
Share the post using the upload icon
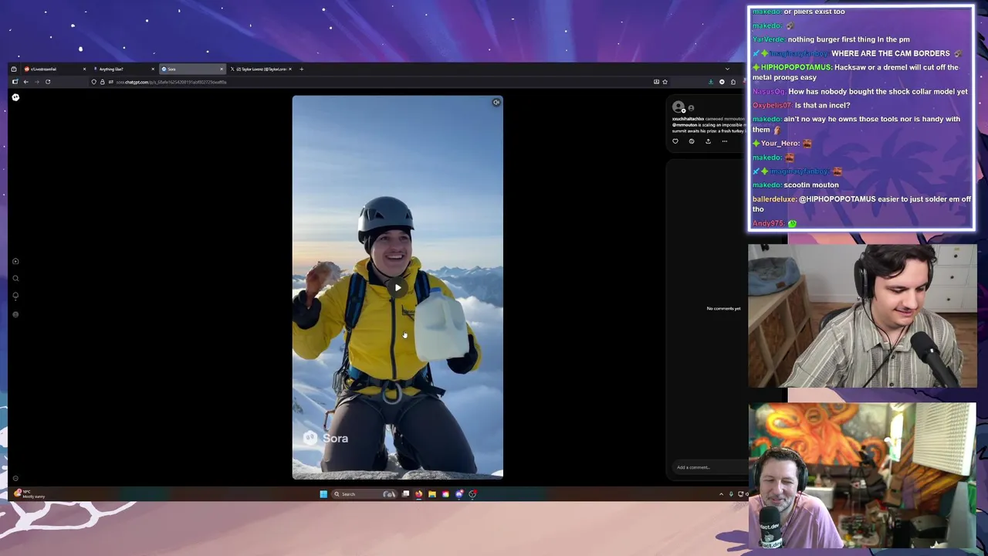pos(708,141)
